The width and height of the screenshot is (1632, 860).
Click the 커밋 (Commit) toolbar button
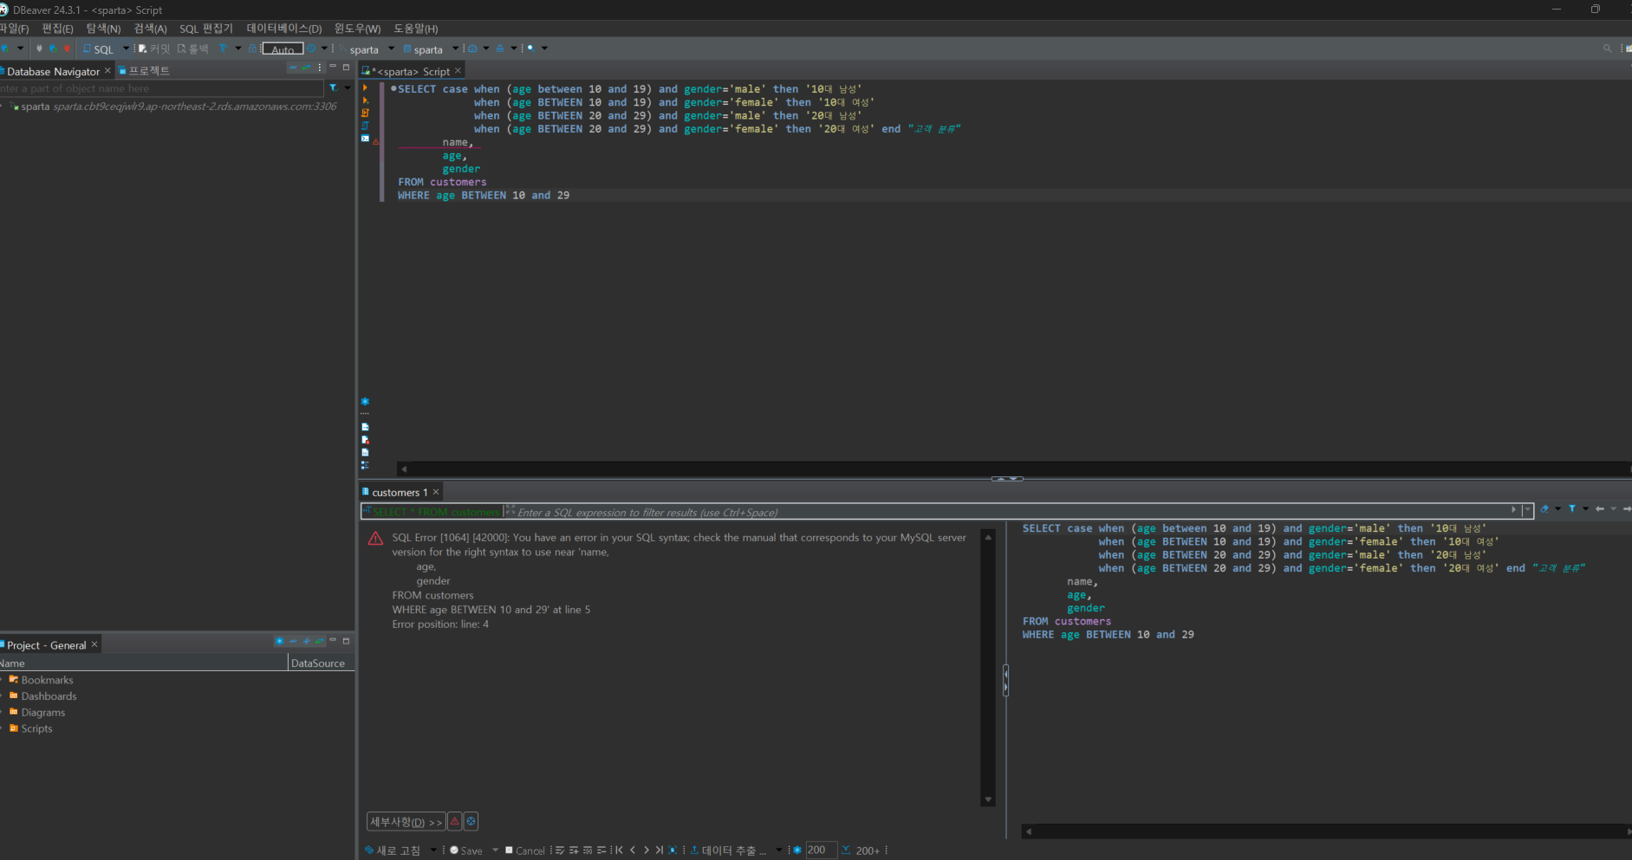click(154, 49)
